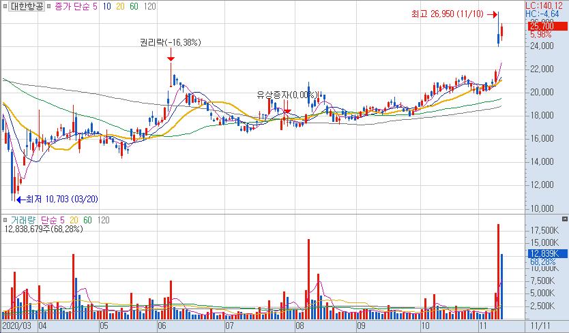The width and height of the screenshot is (569, 333).
Task: Click the 15,000K volume axis label
Action: [544, 242]
